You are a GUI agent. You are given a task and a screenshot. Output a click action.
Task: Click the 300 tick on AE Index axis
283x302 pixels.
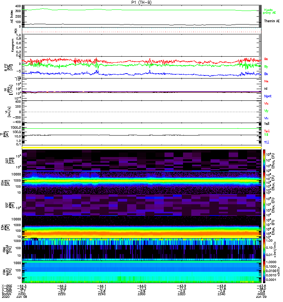18,11
